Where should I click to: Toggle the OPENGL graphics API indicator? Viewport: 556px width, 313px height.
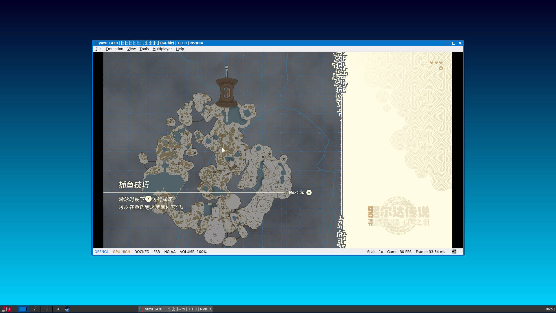[x=101, y=252]
